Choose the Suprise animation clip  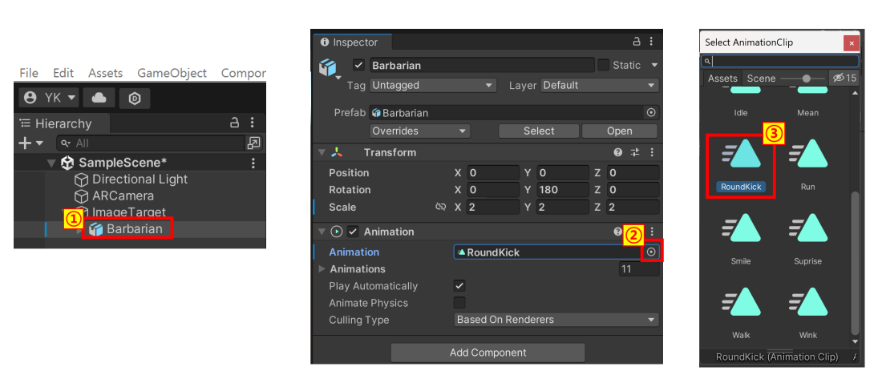tap(807, 239)
